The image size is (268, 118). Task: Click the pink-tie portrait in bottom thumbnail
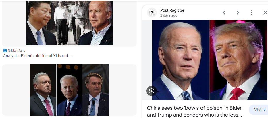[x=43, y=90]
